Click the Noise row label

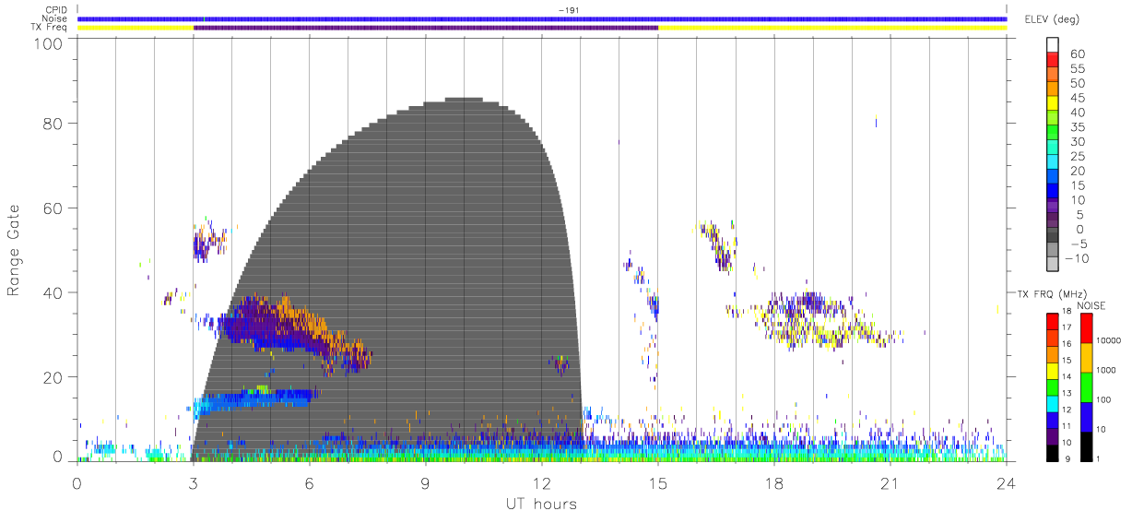(55, 18)
